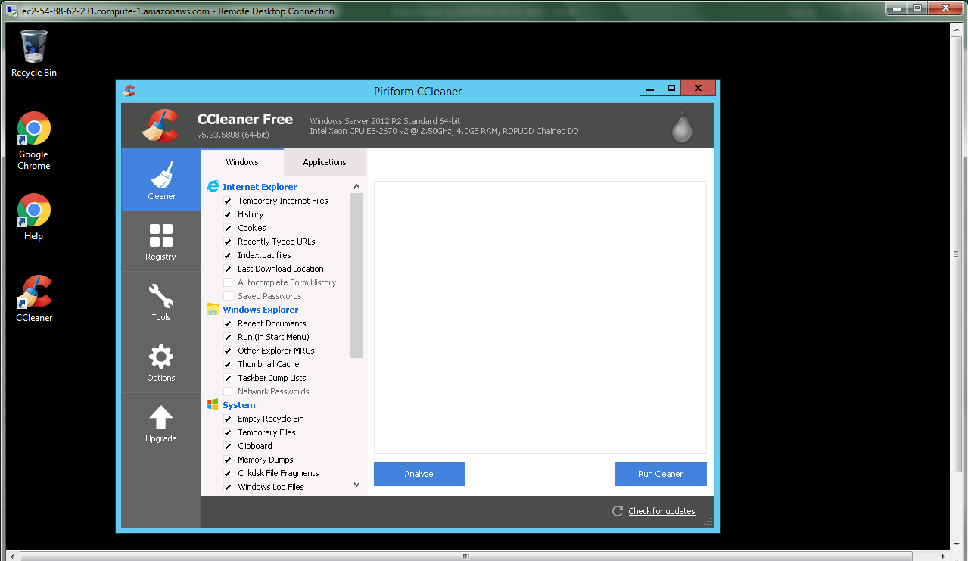Toggle the Cookies checkbox

click(x=228, y=228)
